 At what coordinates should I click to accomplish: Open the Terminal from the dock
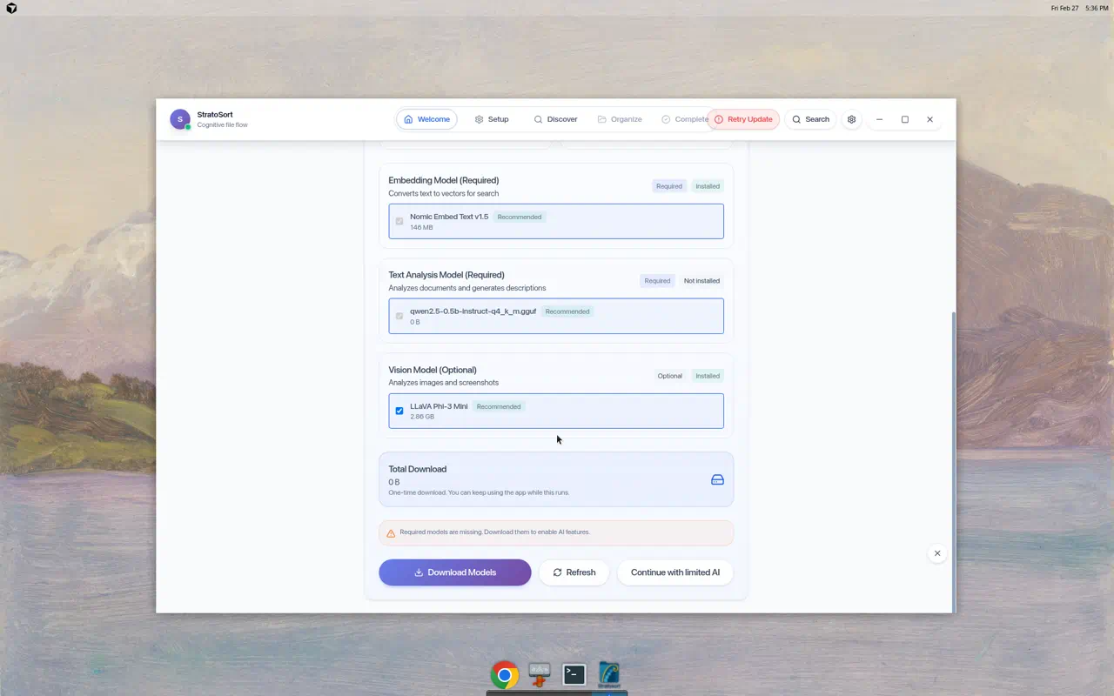tap(574, 674)
